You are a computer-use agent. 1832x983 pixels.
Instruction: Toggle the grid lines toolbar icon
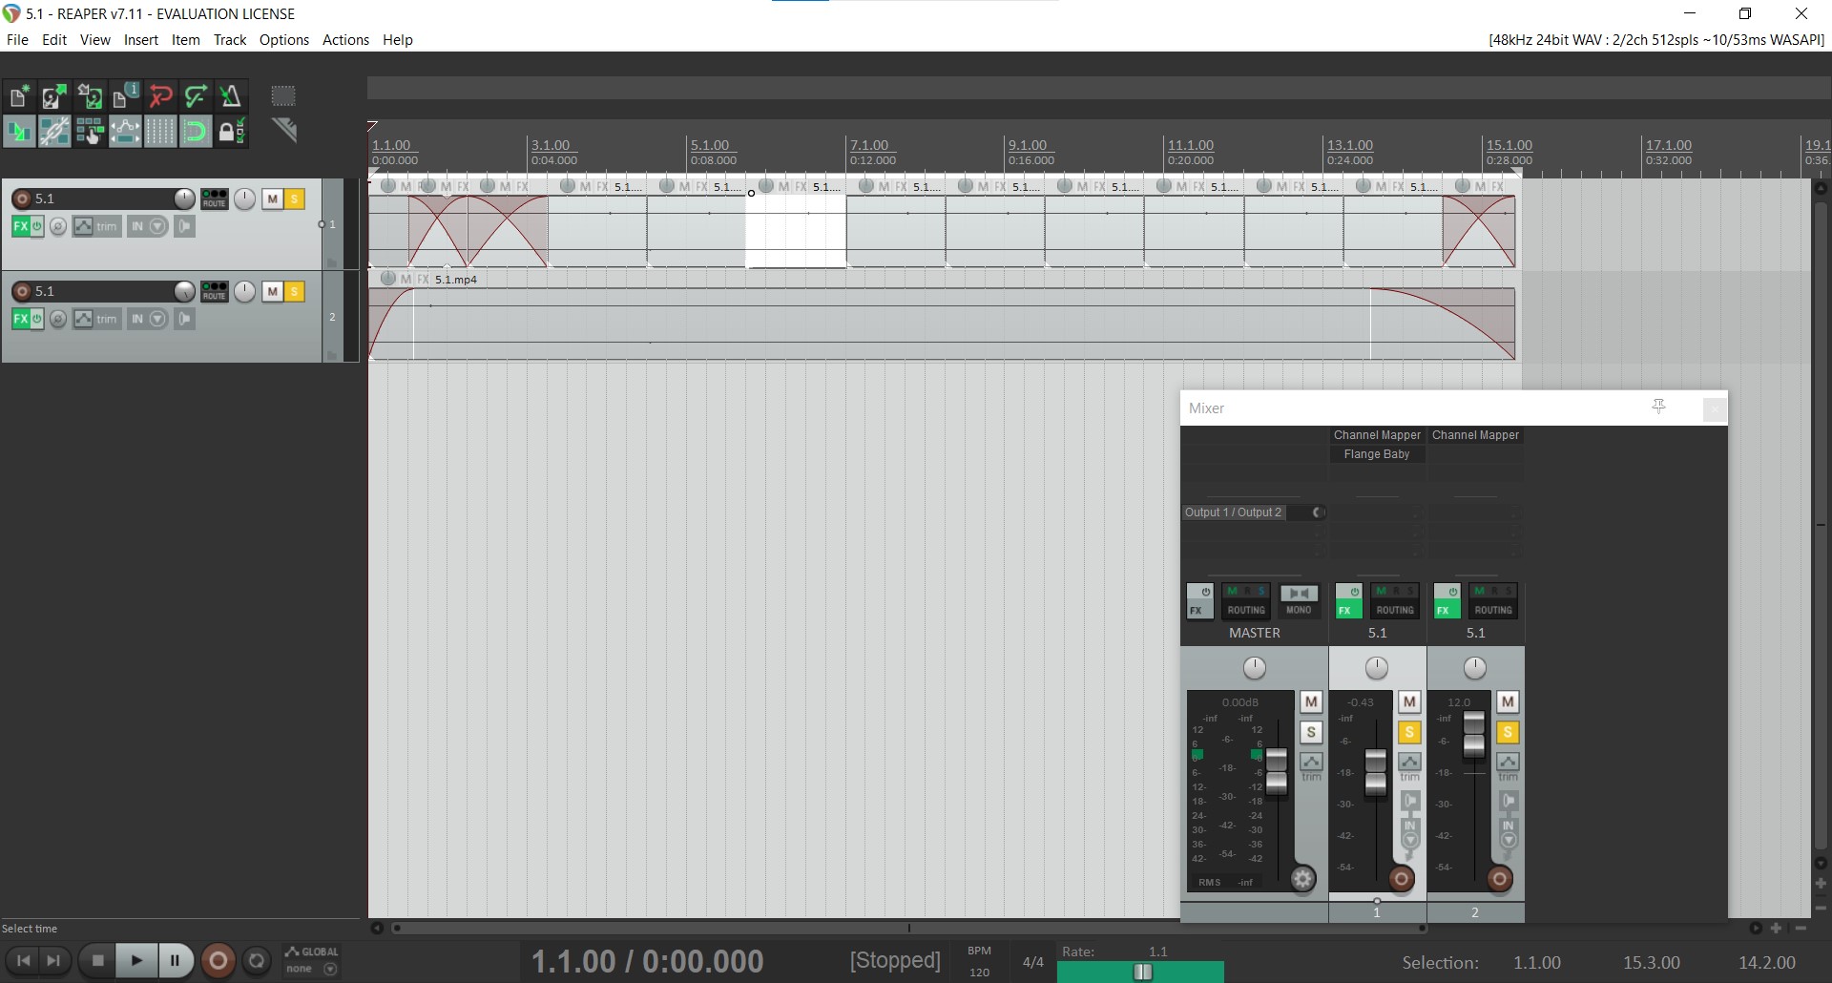click(160, 131)
